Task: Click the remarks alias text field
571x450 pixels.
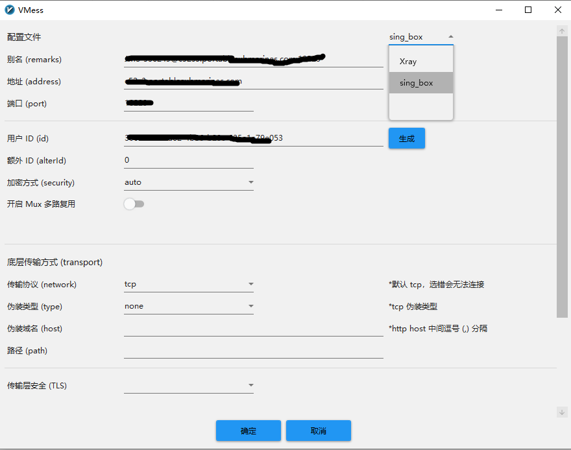Action: click(253, 59)
